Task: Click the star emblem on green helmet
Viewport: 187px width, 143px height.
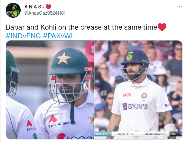Action: [64, 58]
